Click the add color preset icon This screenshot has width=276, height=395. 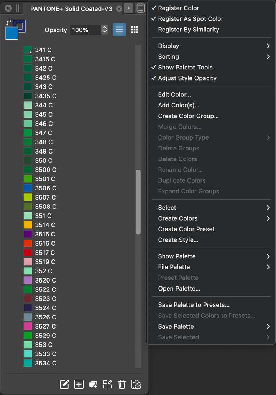[93, 384]
